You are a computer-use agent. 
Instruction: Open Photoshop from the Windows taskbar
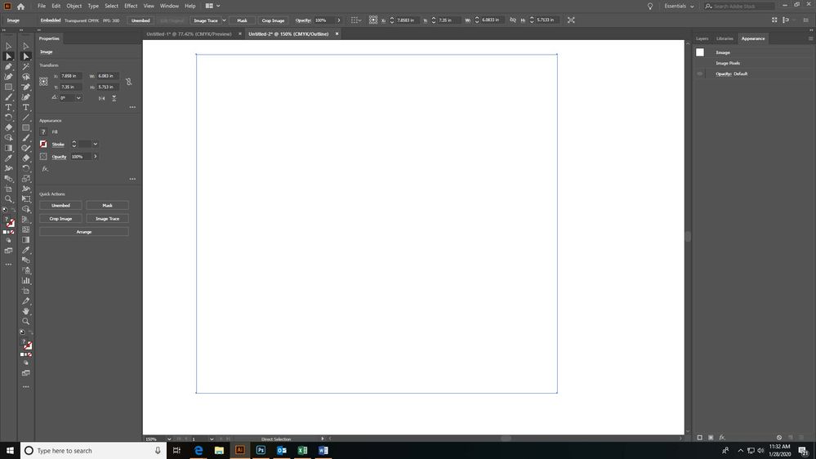tap(261, 450)
